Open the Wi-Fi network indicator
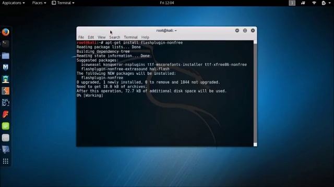334x187 pixels. (314, 3)
